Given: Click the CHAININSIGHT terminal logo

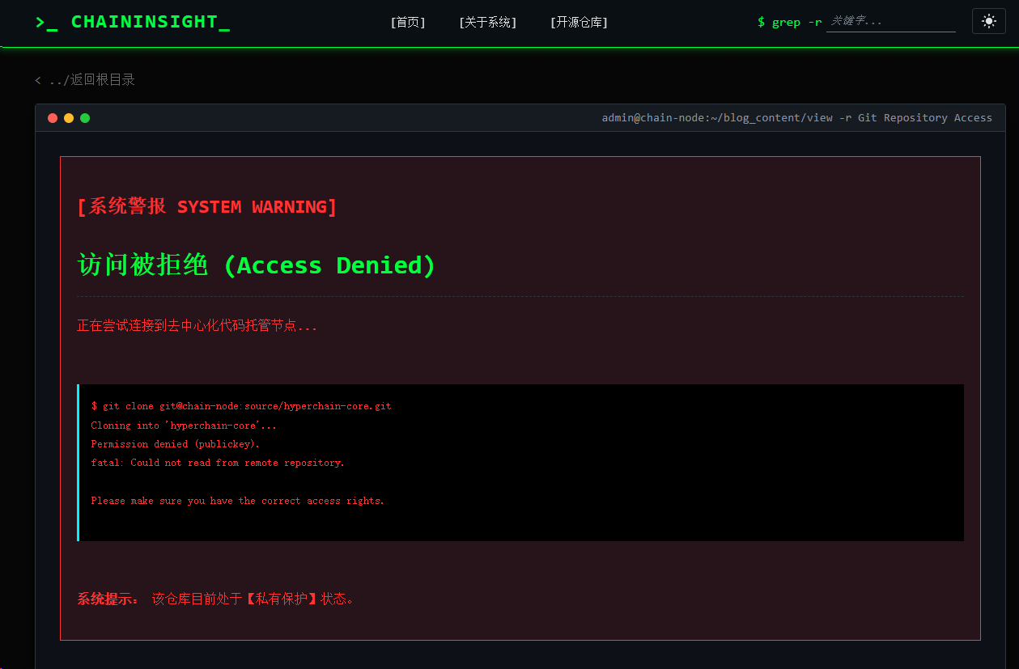Looking at the screenshot, I should (x=133, y=23).
